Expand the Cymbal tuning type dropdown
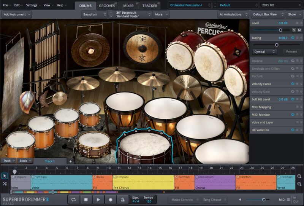 (x=264, y=51)
